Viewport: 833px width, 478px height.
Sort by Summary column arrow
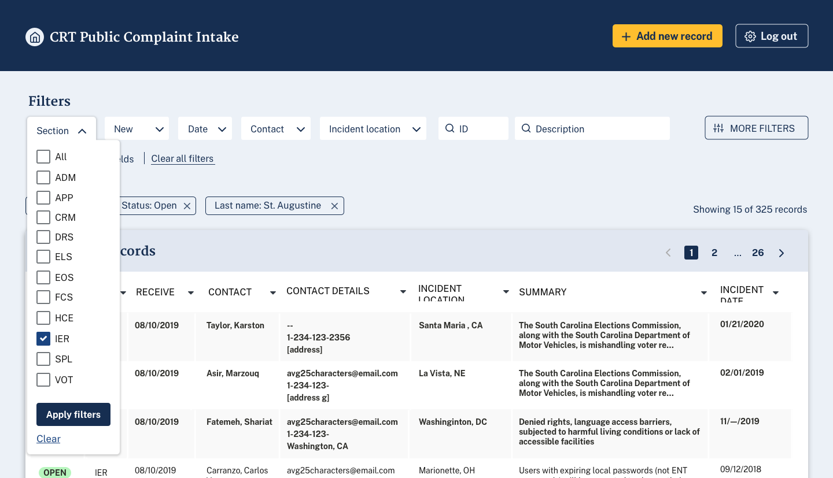(704, 293)
